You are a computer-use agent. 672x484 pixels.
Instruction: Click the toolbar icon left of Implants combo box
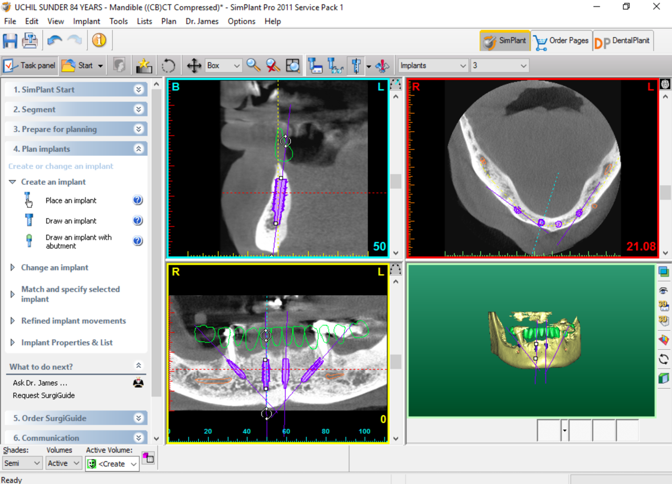(x=383, y=66)
